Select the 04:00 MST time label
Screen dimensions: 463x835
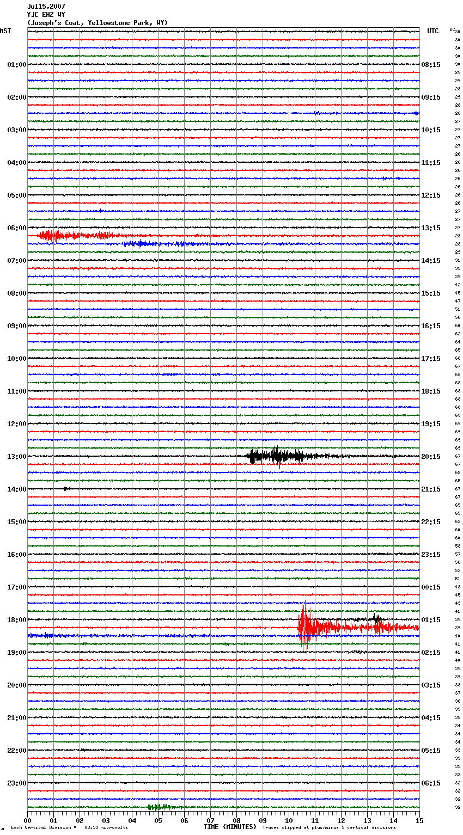[x=17, y=163]
